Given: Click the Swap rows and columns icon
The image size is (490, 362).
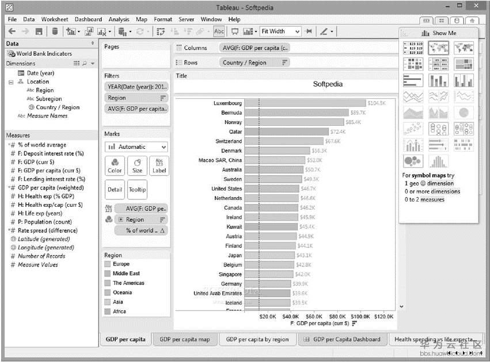Looking at the screenshot, I should point(161,32).
